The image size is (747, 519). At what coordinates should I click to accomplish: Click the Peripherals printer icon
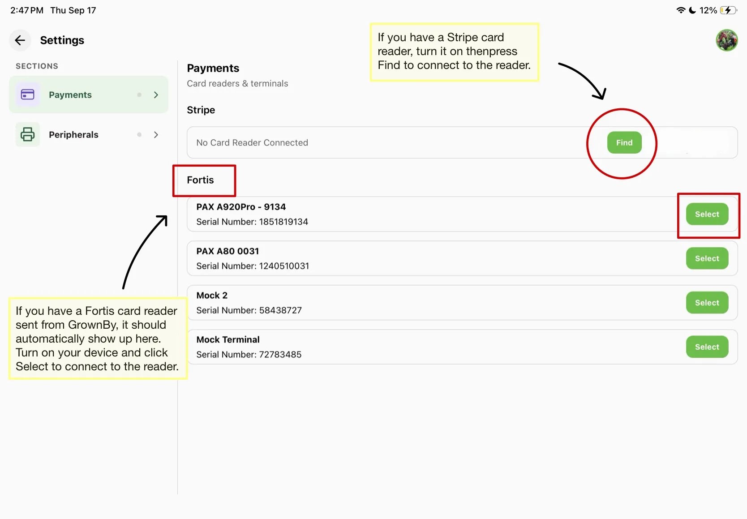point(28,134)
